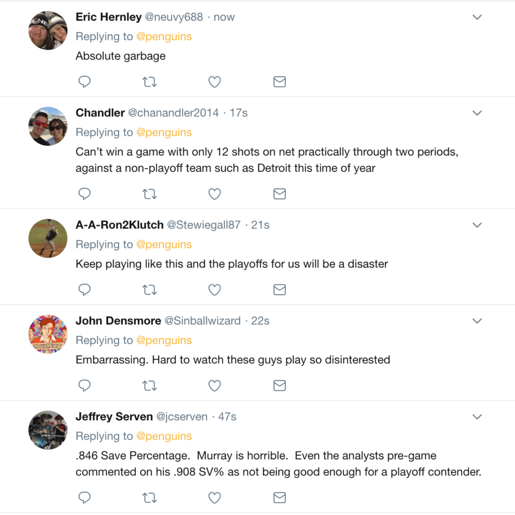This screenshot has width=515, height=515.
Task: Open options chevron on Eric Hernley's tweet
Action: [477, 17]
